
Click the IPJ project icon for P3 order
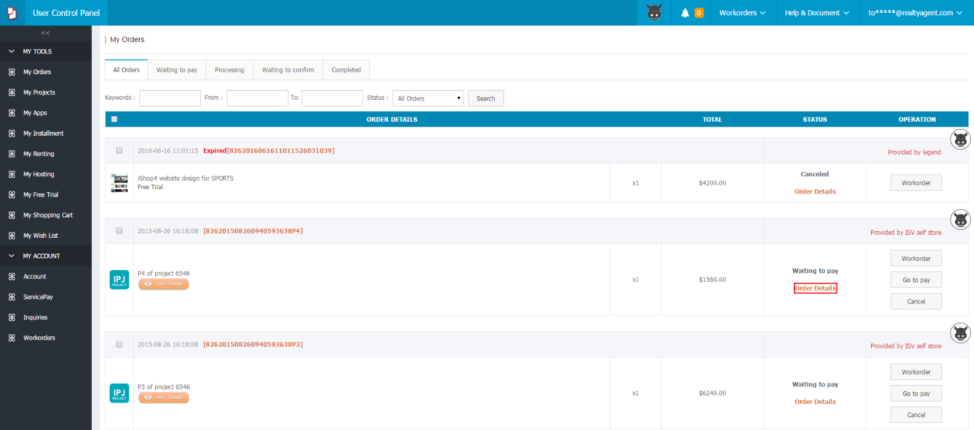(x=119, y=394)
